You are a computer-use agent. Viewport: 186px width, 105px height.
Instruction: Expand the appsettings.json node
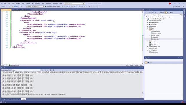point(148,47)
